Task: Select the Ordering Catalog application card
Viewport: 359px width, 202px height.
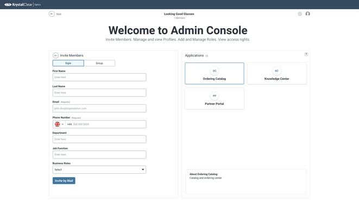Action: (x=215, y=73)
